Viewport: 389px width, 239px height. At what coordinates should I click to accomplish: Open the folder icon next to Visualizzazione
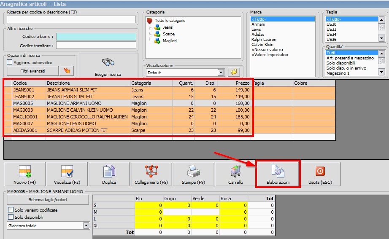tap(234, 72)
